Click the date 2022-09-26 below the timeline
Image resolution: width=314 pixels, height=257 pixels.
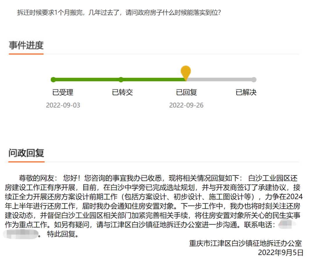click(186, 105)
